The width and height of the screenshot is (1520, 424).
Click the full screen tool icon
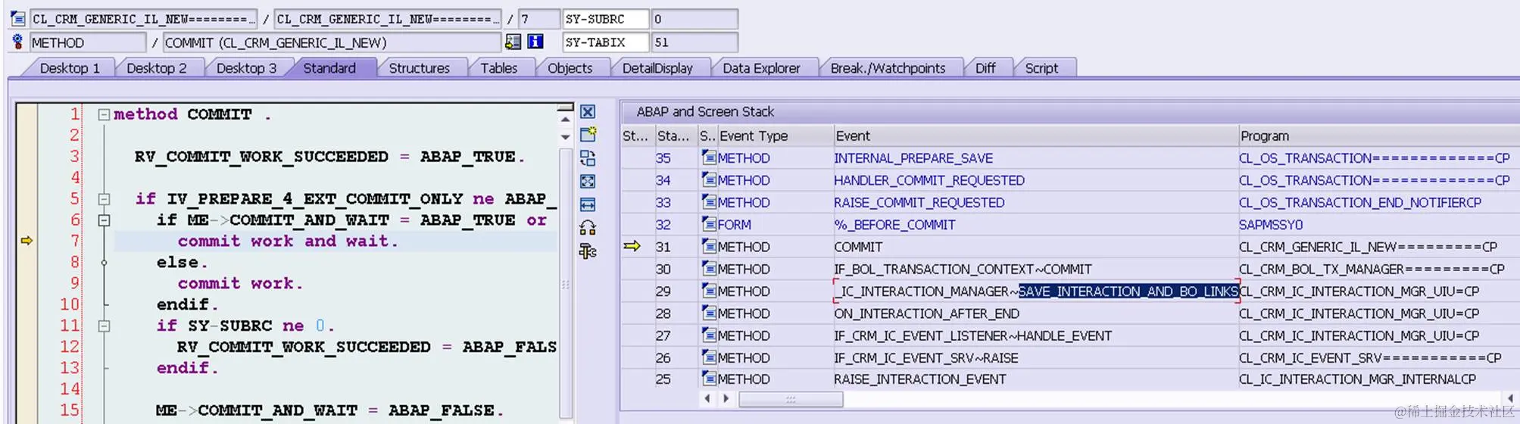[587, 182]
